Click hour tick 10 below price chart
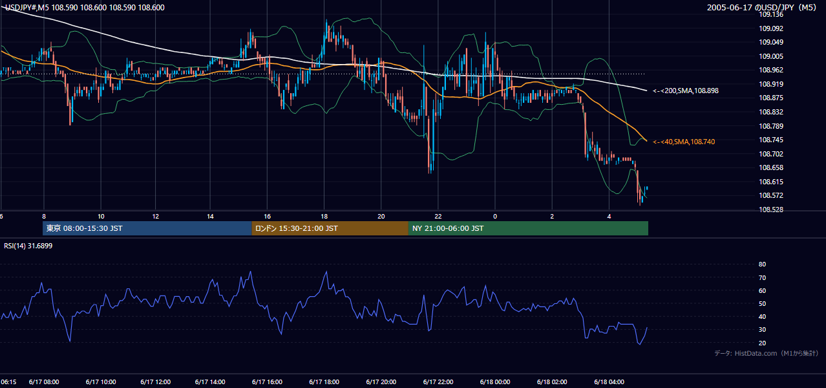Screen dimensions: 826x388 [x=101, y=216]
